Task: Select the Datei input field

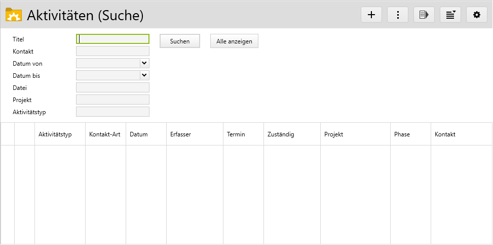Action: coord(112,87)
